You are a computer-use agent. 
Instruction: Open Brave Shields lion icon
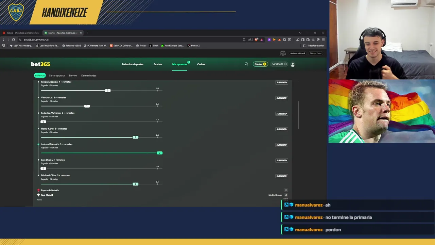point(256,40)
